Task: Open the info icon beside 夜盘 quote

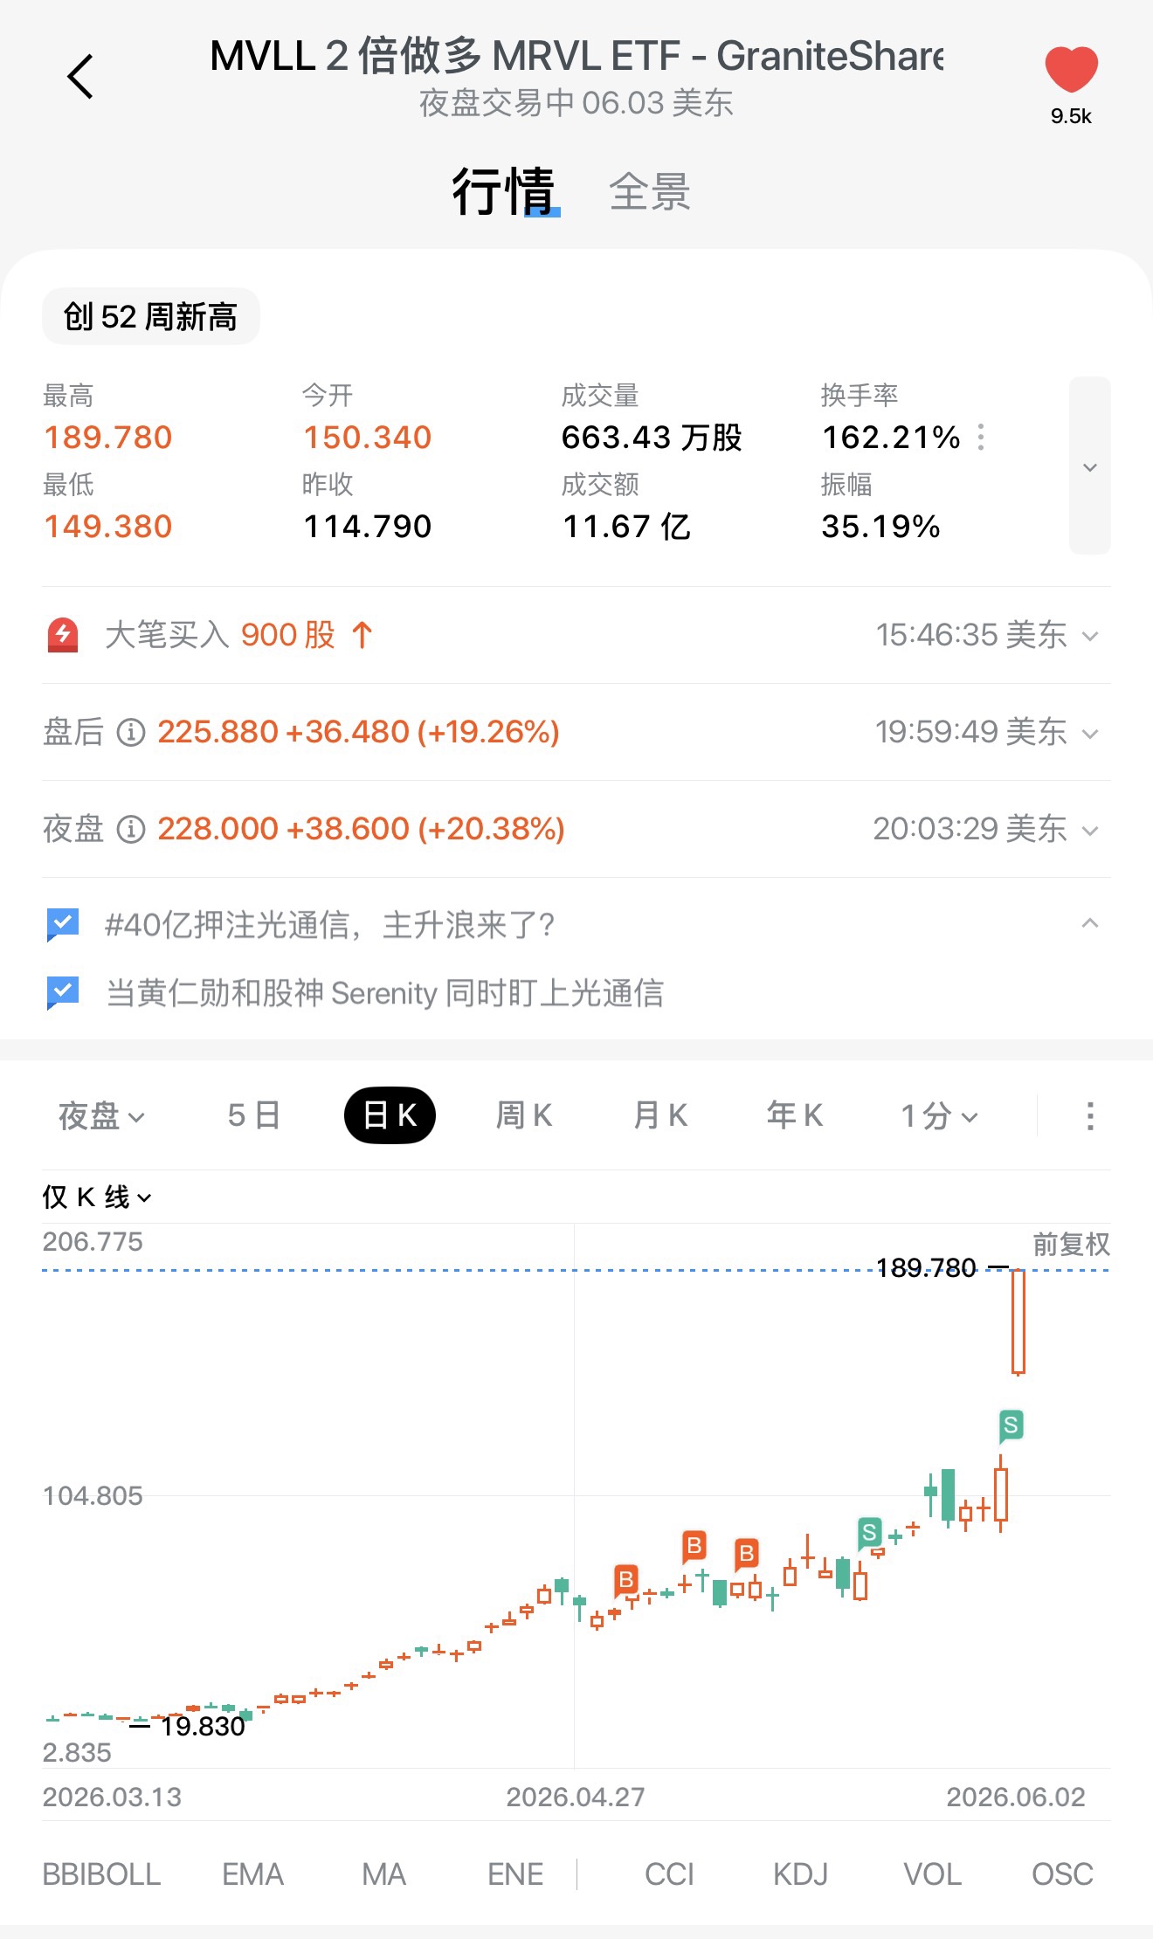Action: coord(131,829)
